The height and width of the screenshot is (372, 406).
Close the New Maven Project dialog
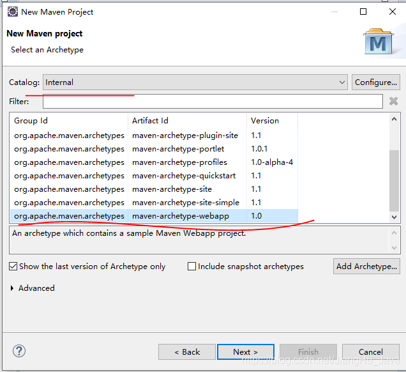[393, 12]
